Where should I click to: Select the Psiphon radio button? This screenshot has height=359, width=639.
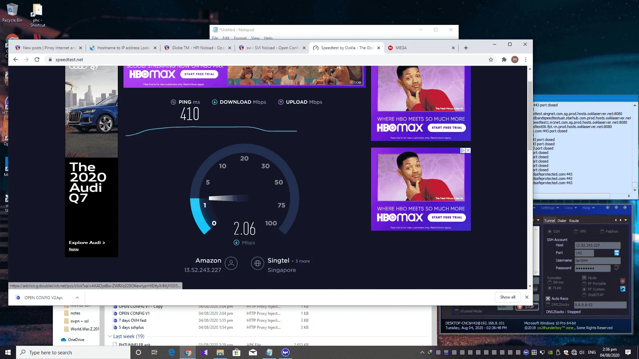[x=602, y=232]
